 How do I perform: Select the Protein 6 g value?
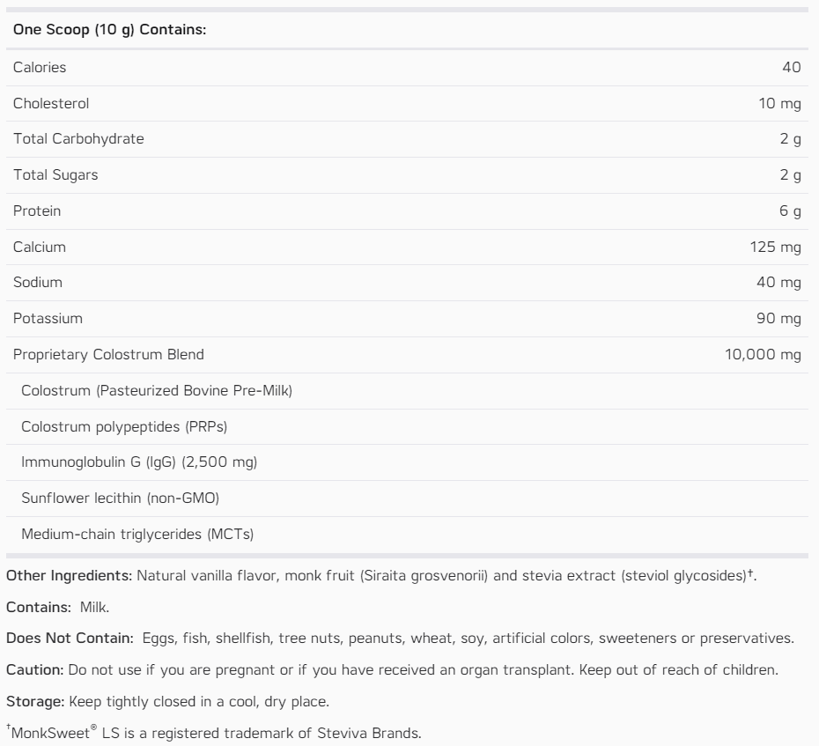(790, 211)
